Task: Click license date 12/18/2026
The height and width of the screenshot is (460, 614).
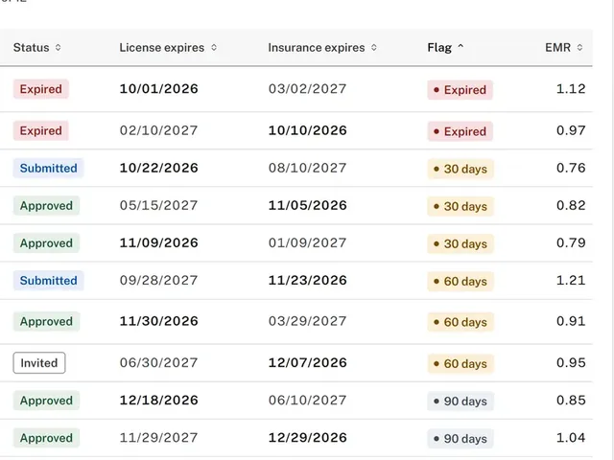Action: [158, 401]
